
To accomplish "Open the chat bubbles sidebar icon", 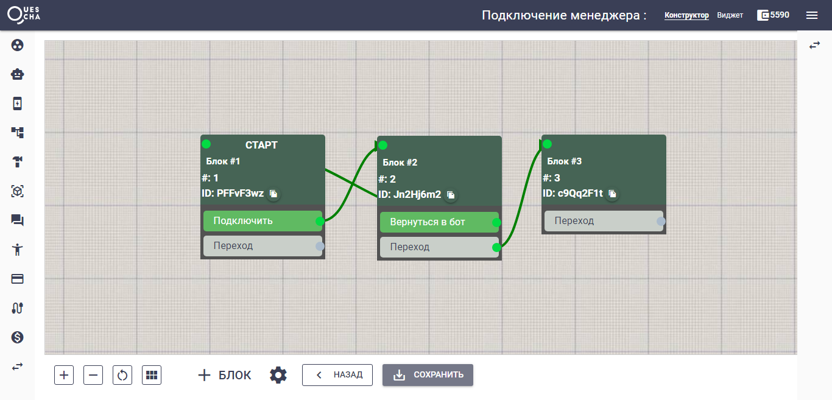I will click(18, 220).
